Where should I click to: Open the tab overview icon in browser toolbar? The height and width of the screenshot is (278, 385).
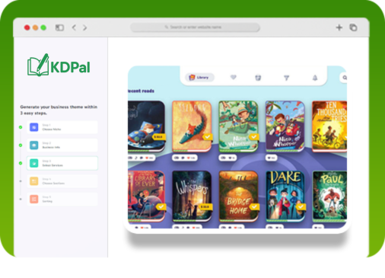tap(353, 27)
